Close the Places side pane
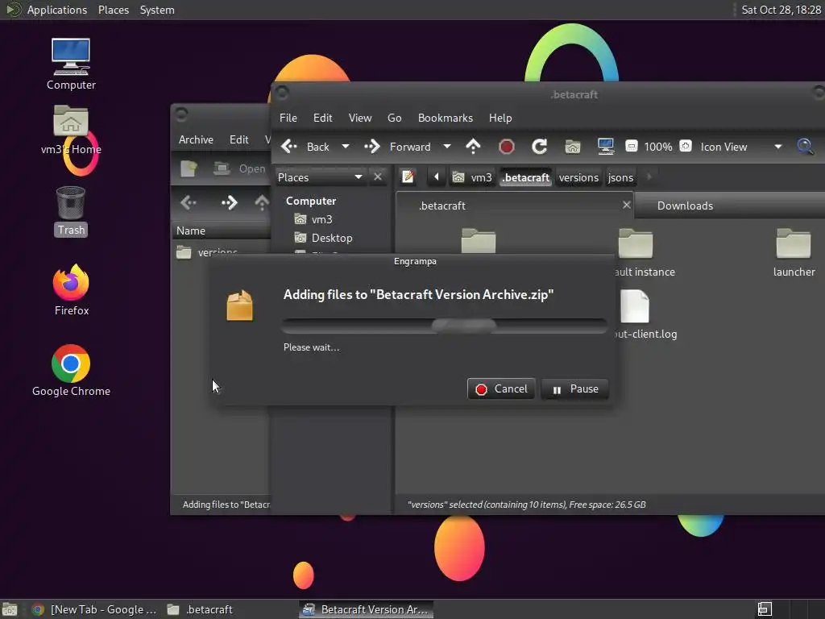This screenshot has width=825, height=619. (378, 177)
